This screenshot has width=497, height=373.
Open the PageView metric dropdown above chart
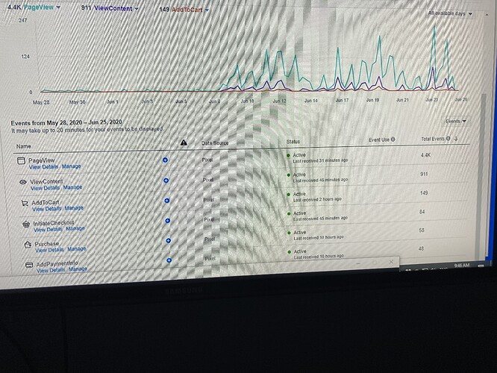(x=58, y=7)
